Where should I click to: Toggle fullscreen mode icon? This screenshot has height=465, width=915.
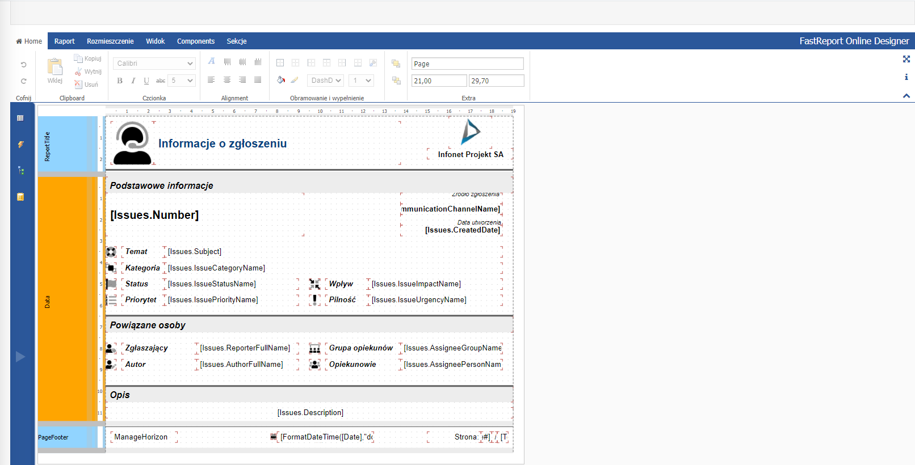[x=906, y=59]
